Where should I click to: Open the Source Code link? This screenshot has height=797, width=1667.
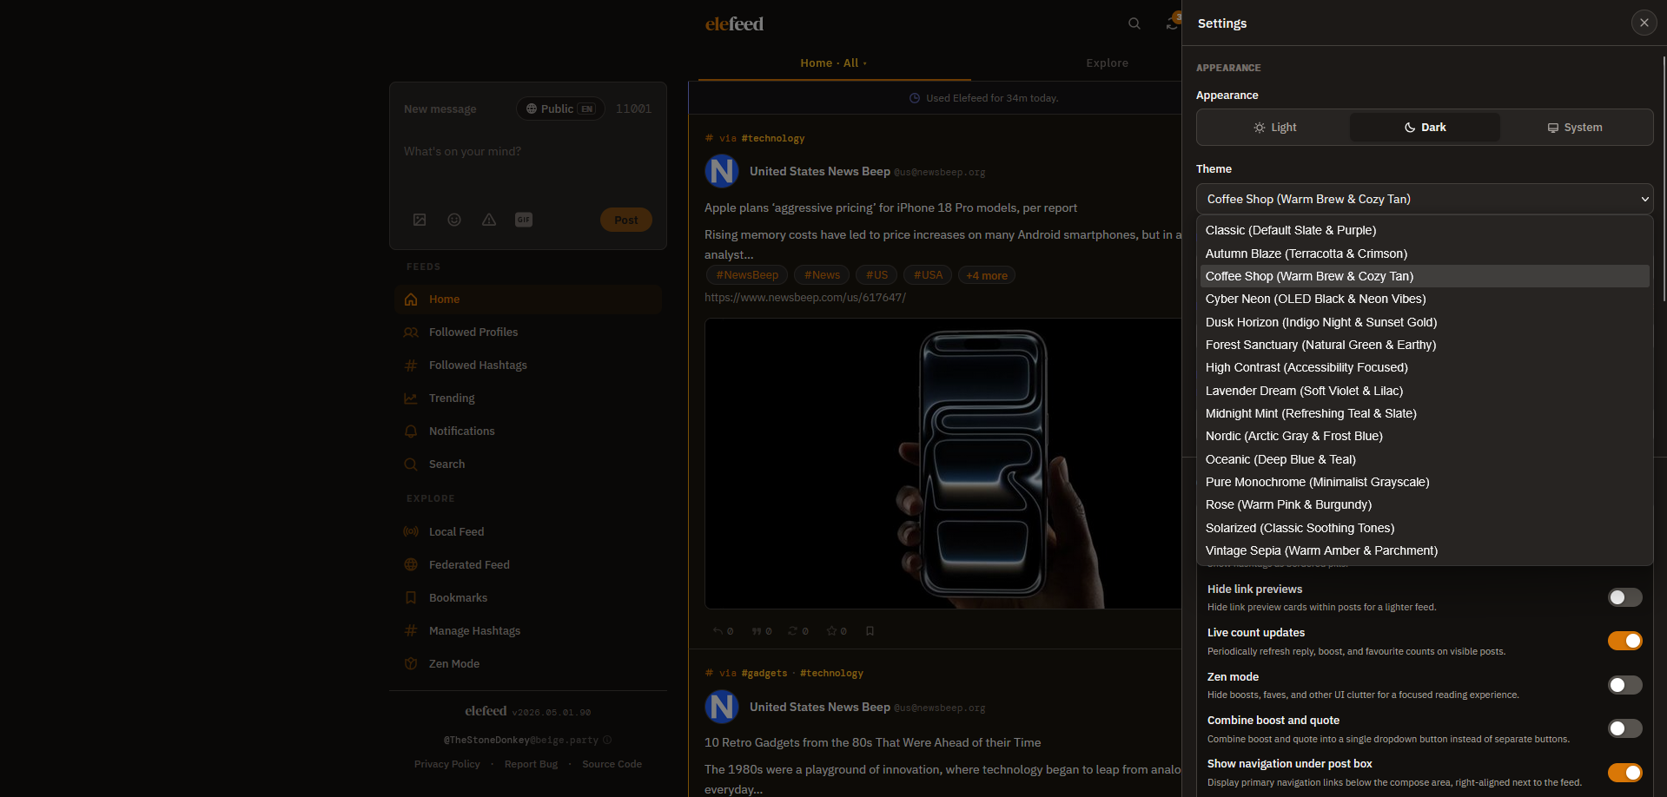click(x=612, y=764)
